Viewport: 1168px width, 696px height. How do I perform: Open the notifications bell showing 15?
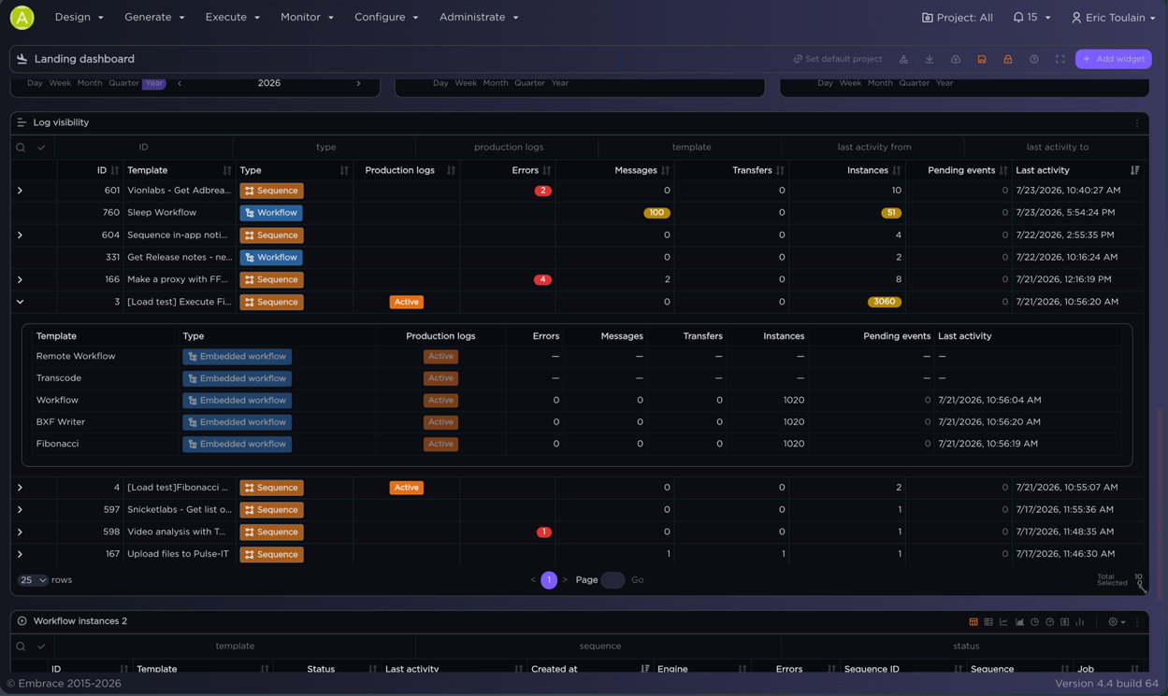pos(1031,17)
